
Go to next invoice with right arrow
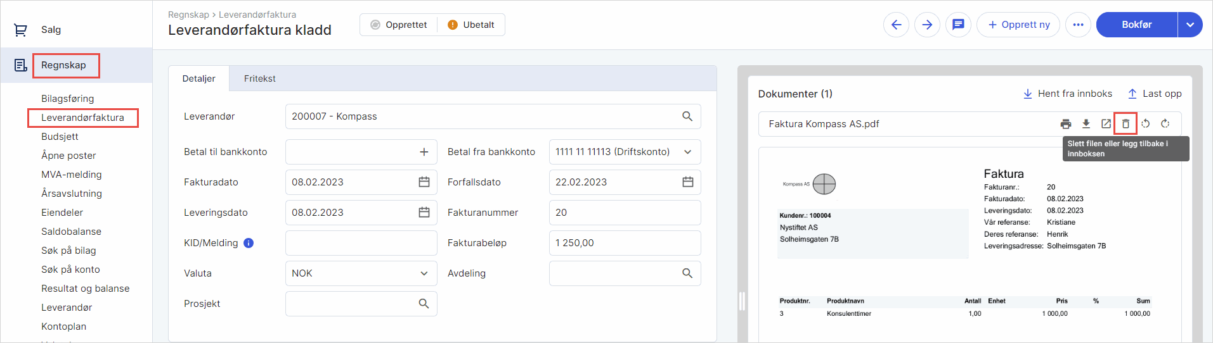[x=927, y=25]
